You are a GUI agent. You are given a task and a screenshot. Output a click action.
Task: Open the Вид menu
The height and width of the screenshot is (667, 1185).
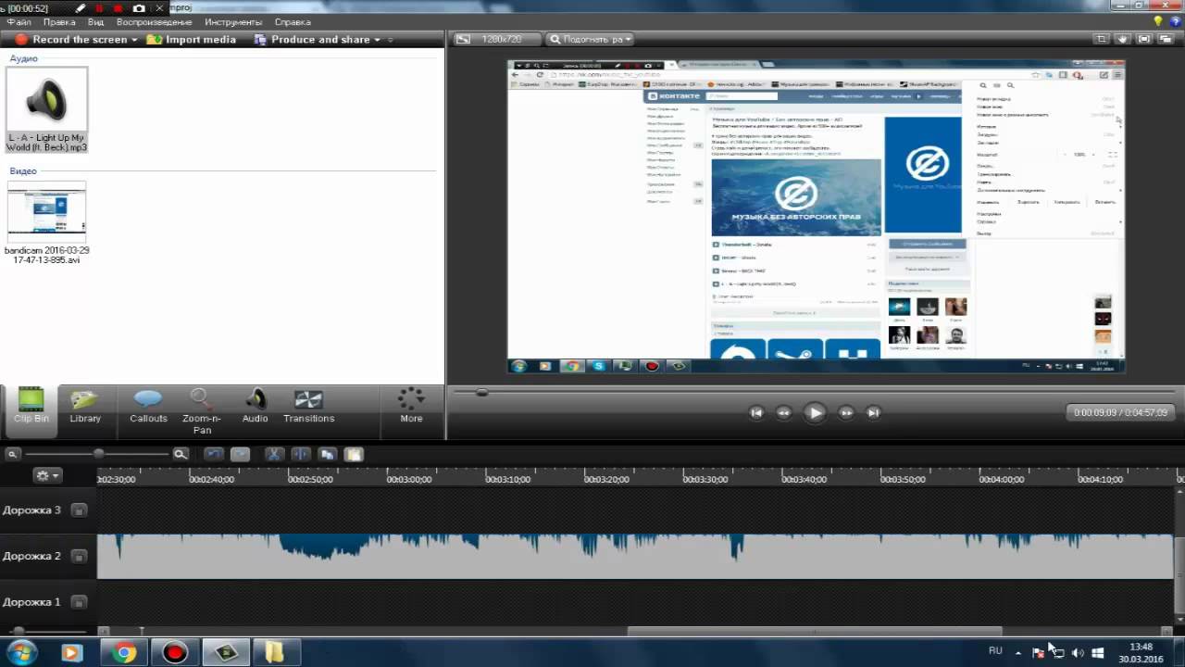point(96,22)
